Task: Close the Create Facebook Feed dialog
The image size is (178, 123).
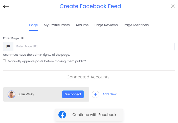Action: (173, 6)
